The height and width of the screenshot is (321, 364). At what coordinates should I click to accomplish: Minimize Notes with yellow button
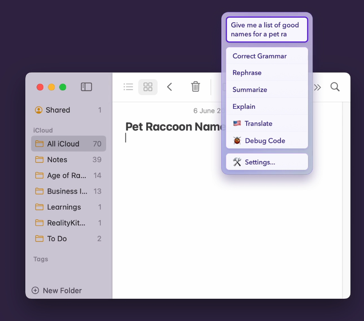click(51, 87)
